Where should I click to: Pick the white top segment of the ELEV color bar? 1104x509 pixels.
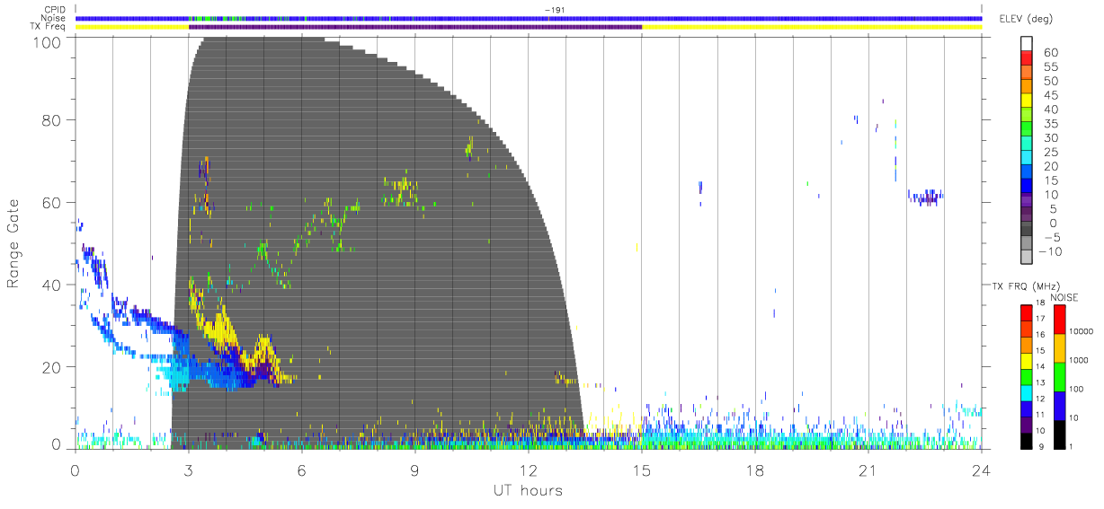[x=1028, y=44]
